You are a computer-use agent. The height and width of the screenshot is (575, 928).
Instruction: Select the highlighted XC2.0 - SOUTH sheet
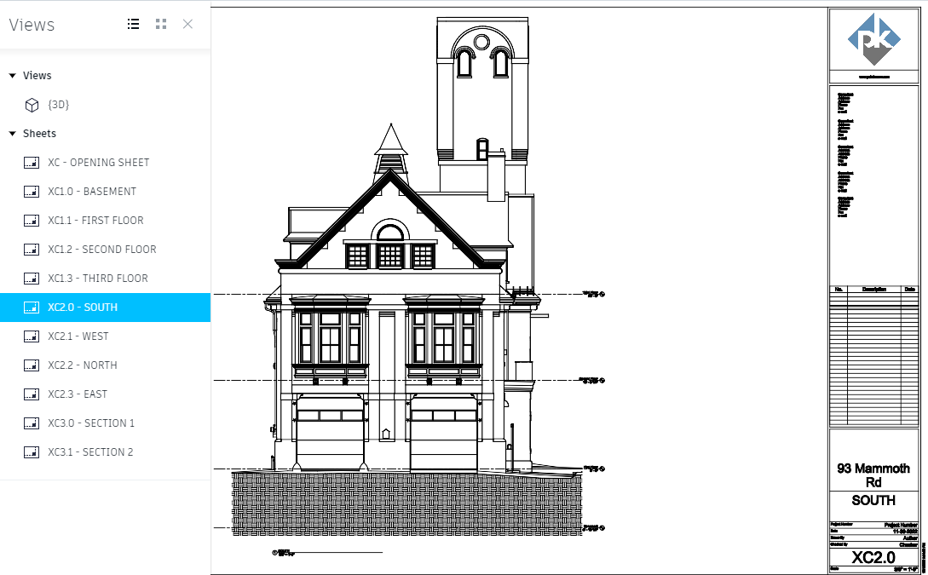[x=106, y=308]
